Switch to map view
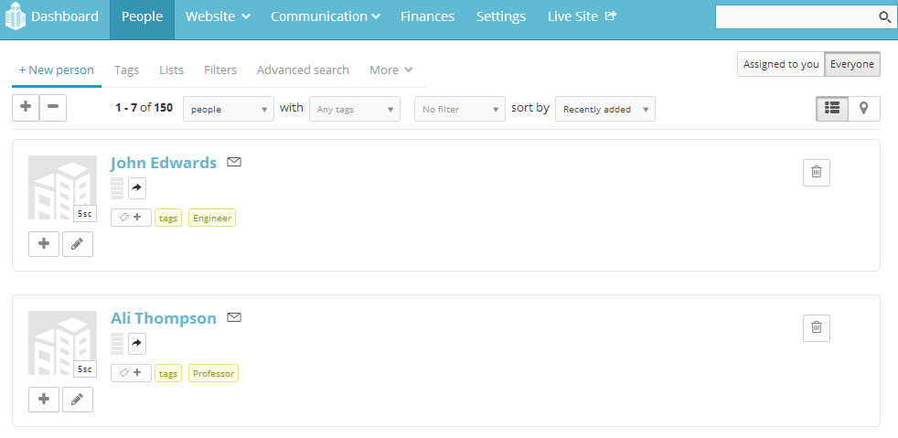898x438 pixels. (864, 108)
